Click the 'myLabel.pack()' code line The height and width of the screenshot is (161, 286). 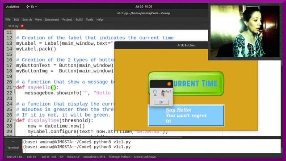[x=36, y=49]
